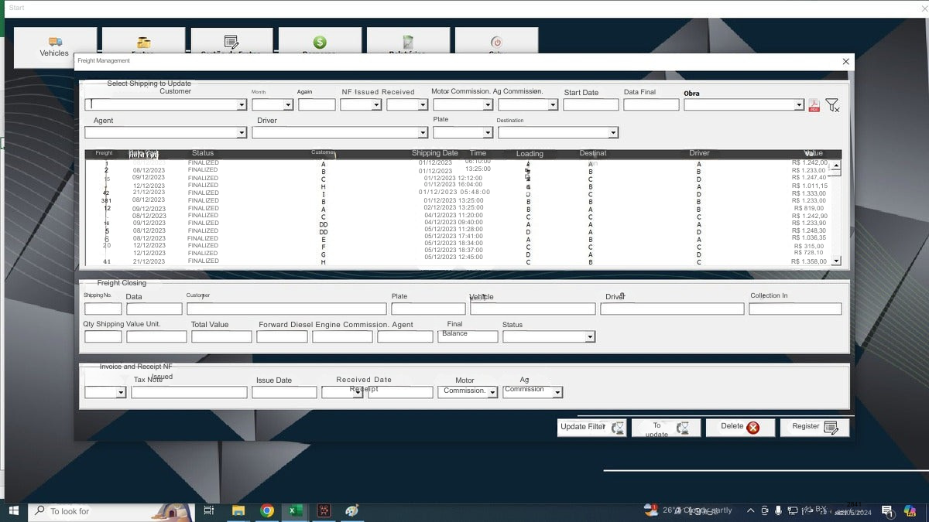Open the Windows Start menu
The image size is (929, 522).
tap(15, 510)
